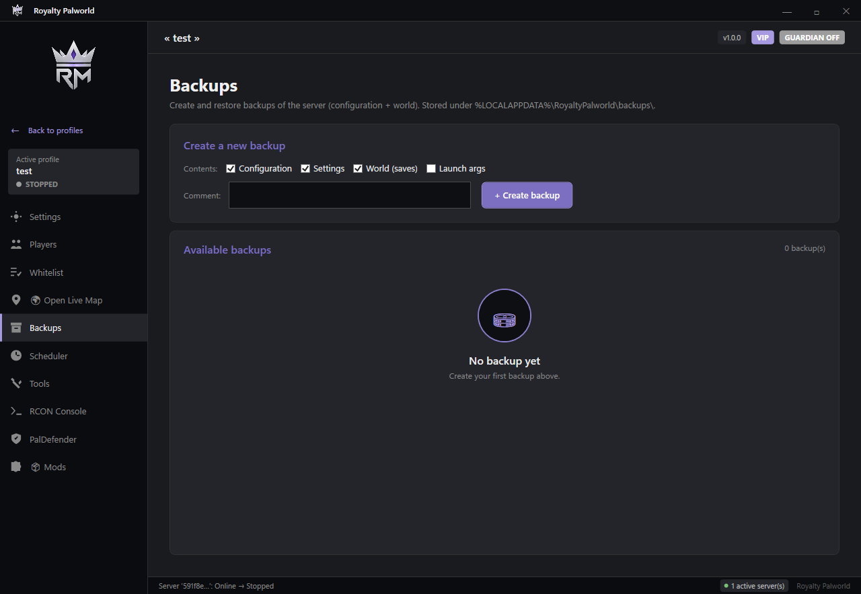Click the RM crown logo in sidebar
Viewport: 861px width, 594px height.
[x=74, y=65]
